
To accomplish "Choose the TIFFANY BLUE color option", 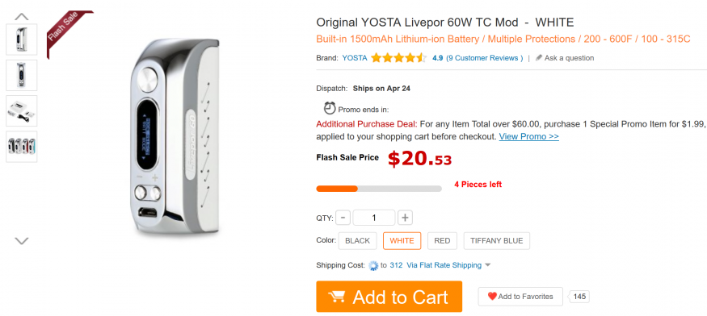I will [496, 241].
